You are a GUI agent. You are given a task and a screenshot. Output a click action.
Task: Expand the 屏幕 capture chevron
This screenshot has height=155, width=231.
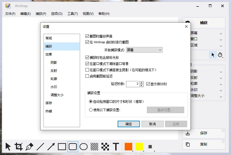click(221, 34)
